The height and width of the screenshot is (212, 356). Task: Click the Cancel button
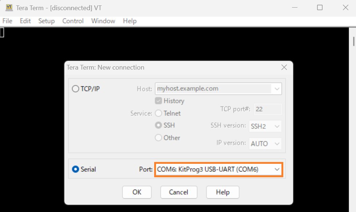click(x=179, y=192)
